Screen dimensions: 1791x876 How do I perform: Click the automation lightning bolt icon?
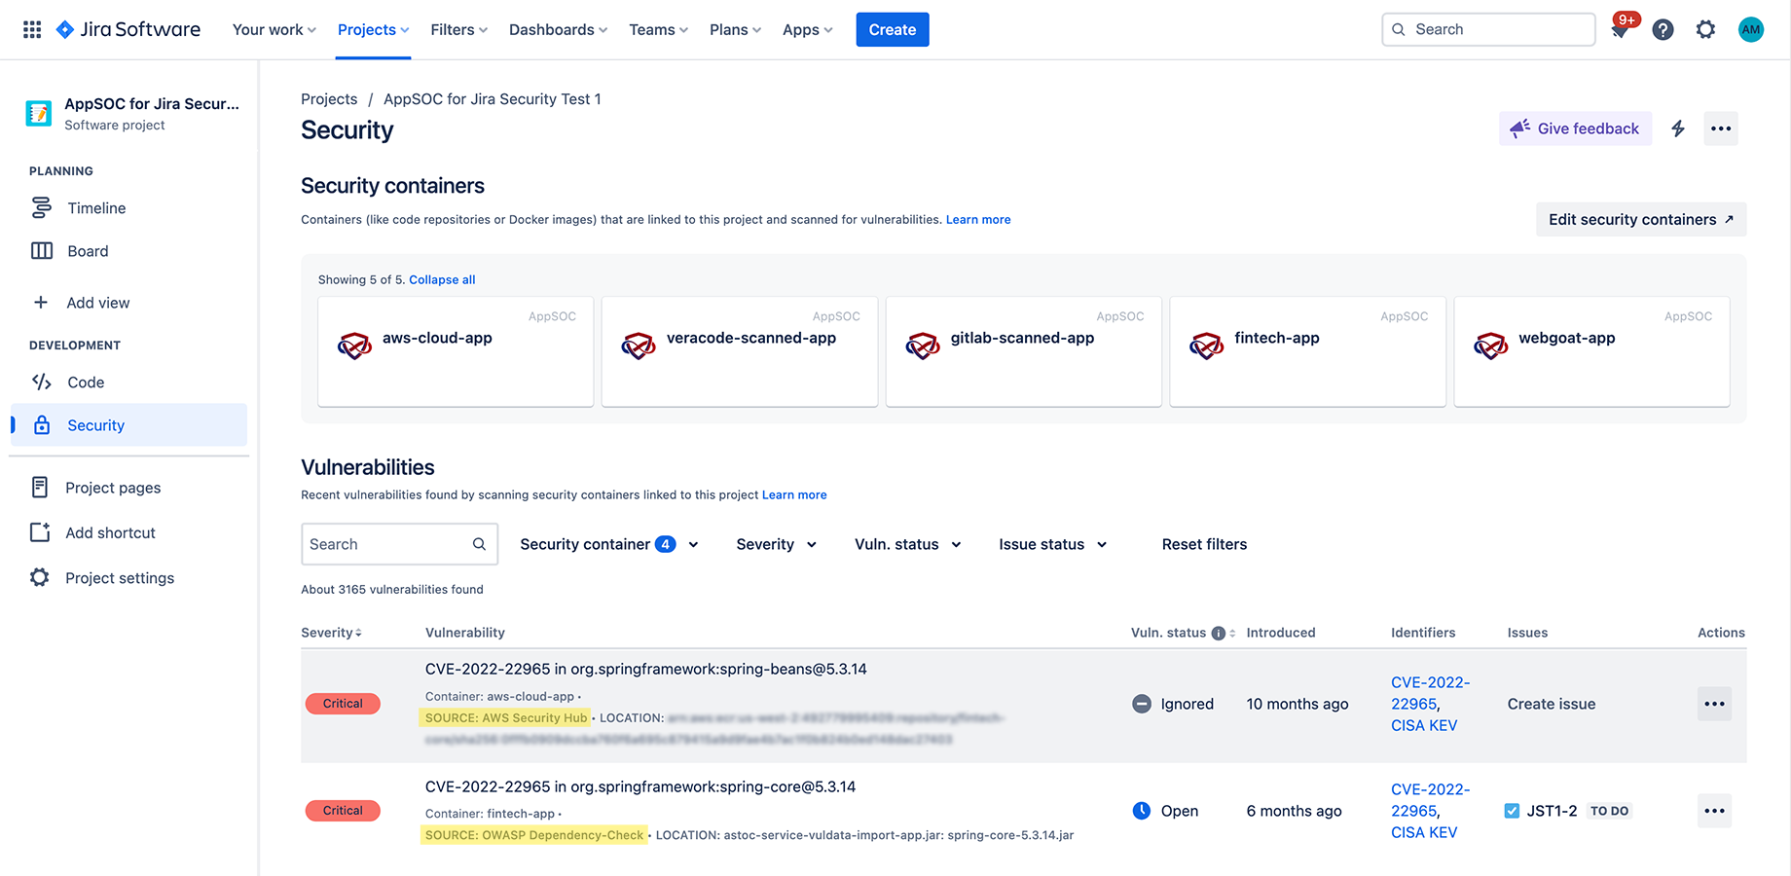(1678, 128)
